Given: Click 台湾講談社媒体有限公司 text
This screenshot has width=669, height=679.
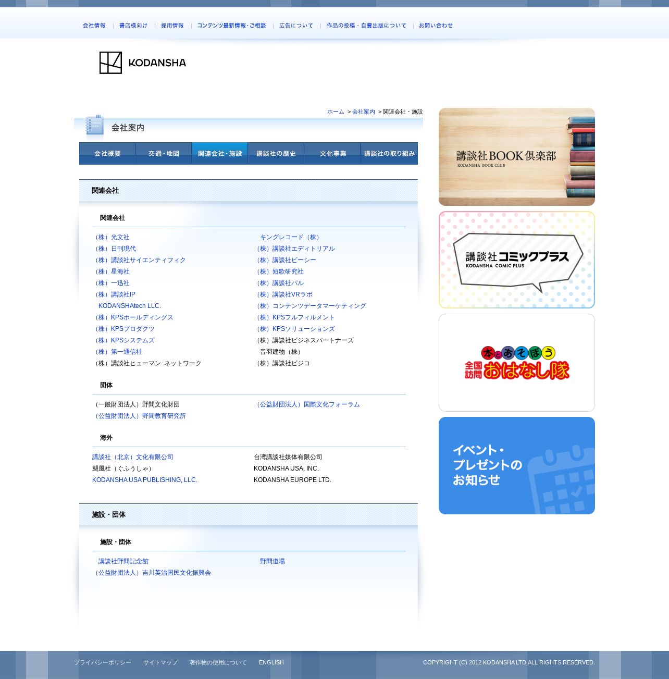Looking at the screenshot, I should (x=288, y=457).
